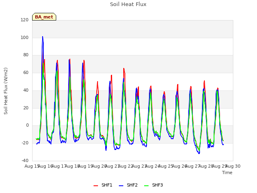Viewport: 257px width, 193px height.
Task: Click the 80 y-axis tick label
Action: pyautogui.click(x=26, y=55)
